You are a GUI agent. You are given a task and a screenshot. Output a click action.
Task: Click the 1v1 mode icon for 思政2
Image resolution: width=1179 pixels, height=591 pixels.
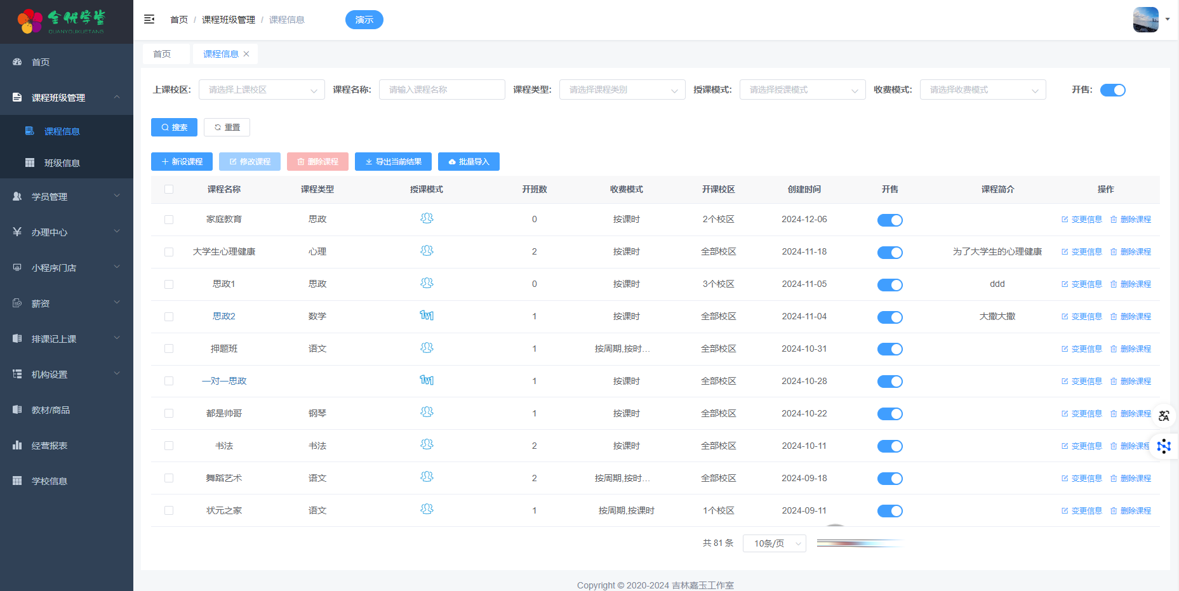coord(427,316)
